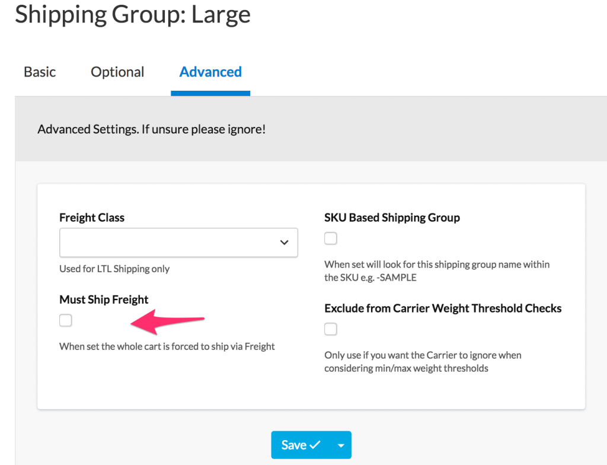
Task: Select the Advanced tab
Action: [210, 72]
